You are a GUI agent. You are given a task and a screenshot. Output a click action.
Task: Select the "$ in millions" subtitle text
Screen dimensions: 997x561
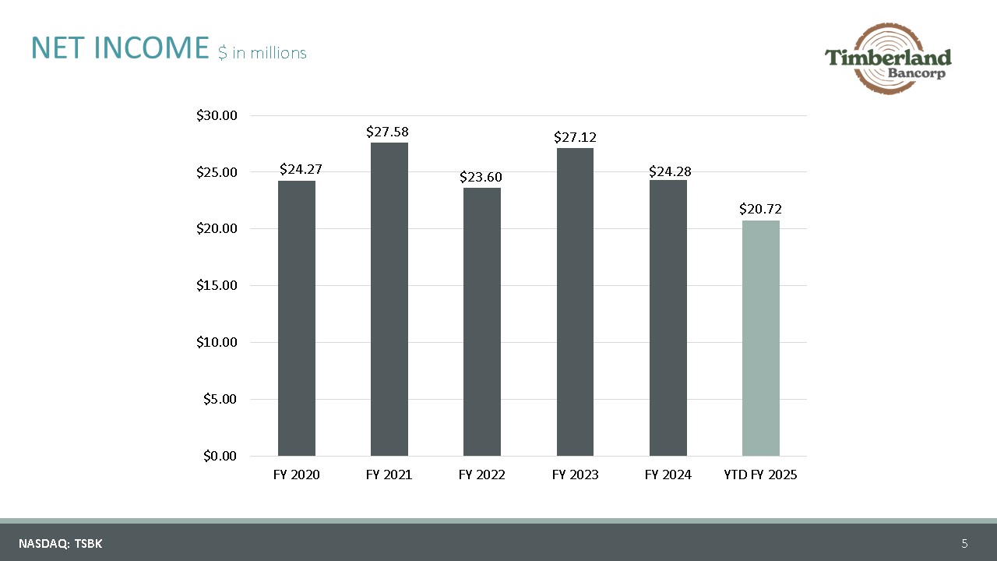click(262, 53)
